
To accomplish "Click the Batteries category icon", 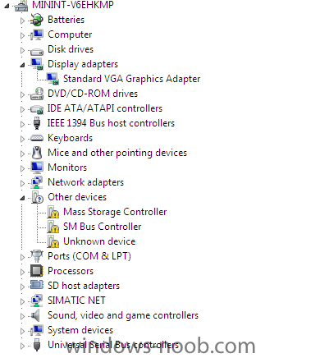I will (36, 20).
